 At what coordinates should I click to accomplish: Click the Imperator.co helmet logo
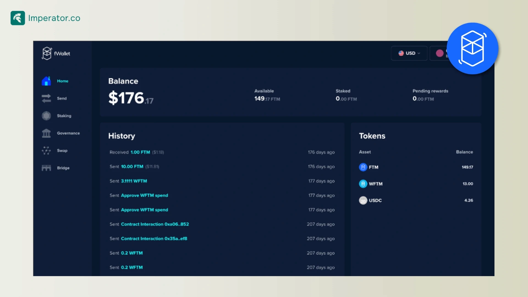pos(18,18)
